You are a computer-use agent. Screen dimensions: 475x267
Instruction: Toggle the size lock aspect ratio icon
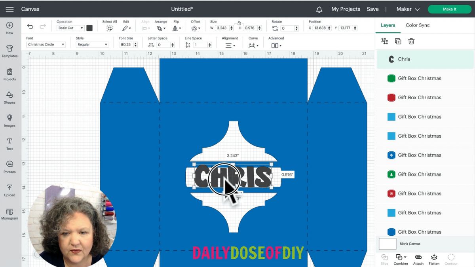(x=239, y=23)
